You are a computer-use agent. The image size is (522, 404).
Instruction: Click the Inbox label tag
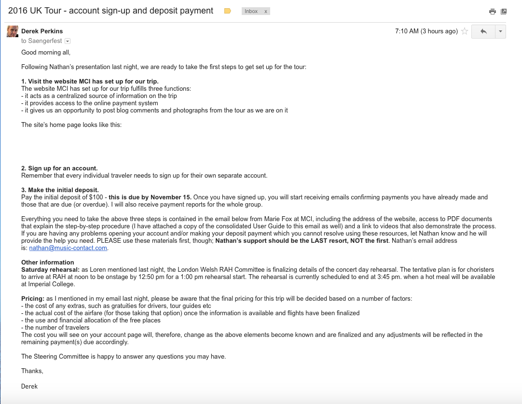(251, 11)
